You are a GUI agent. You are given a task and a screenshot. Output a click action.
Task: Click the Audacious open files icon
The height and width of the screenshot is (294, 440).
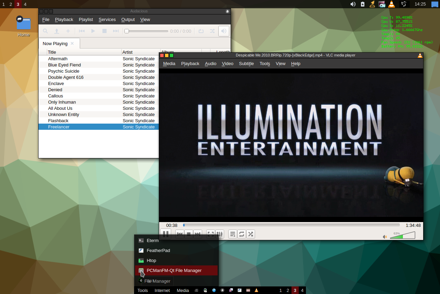[x=57, y=31]
